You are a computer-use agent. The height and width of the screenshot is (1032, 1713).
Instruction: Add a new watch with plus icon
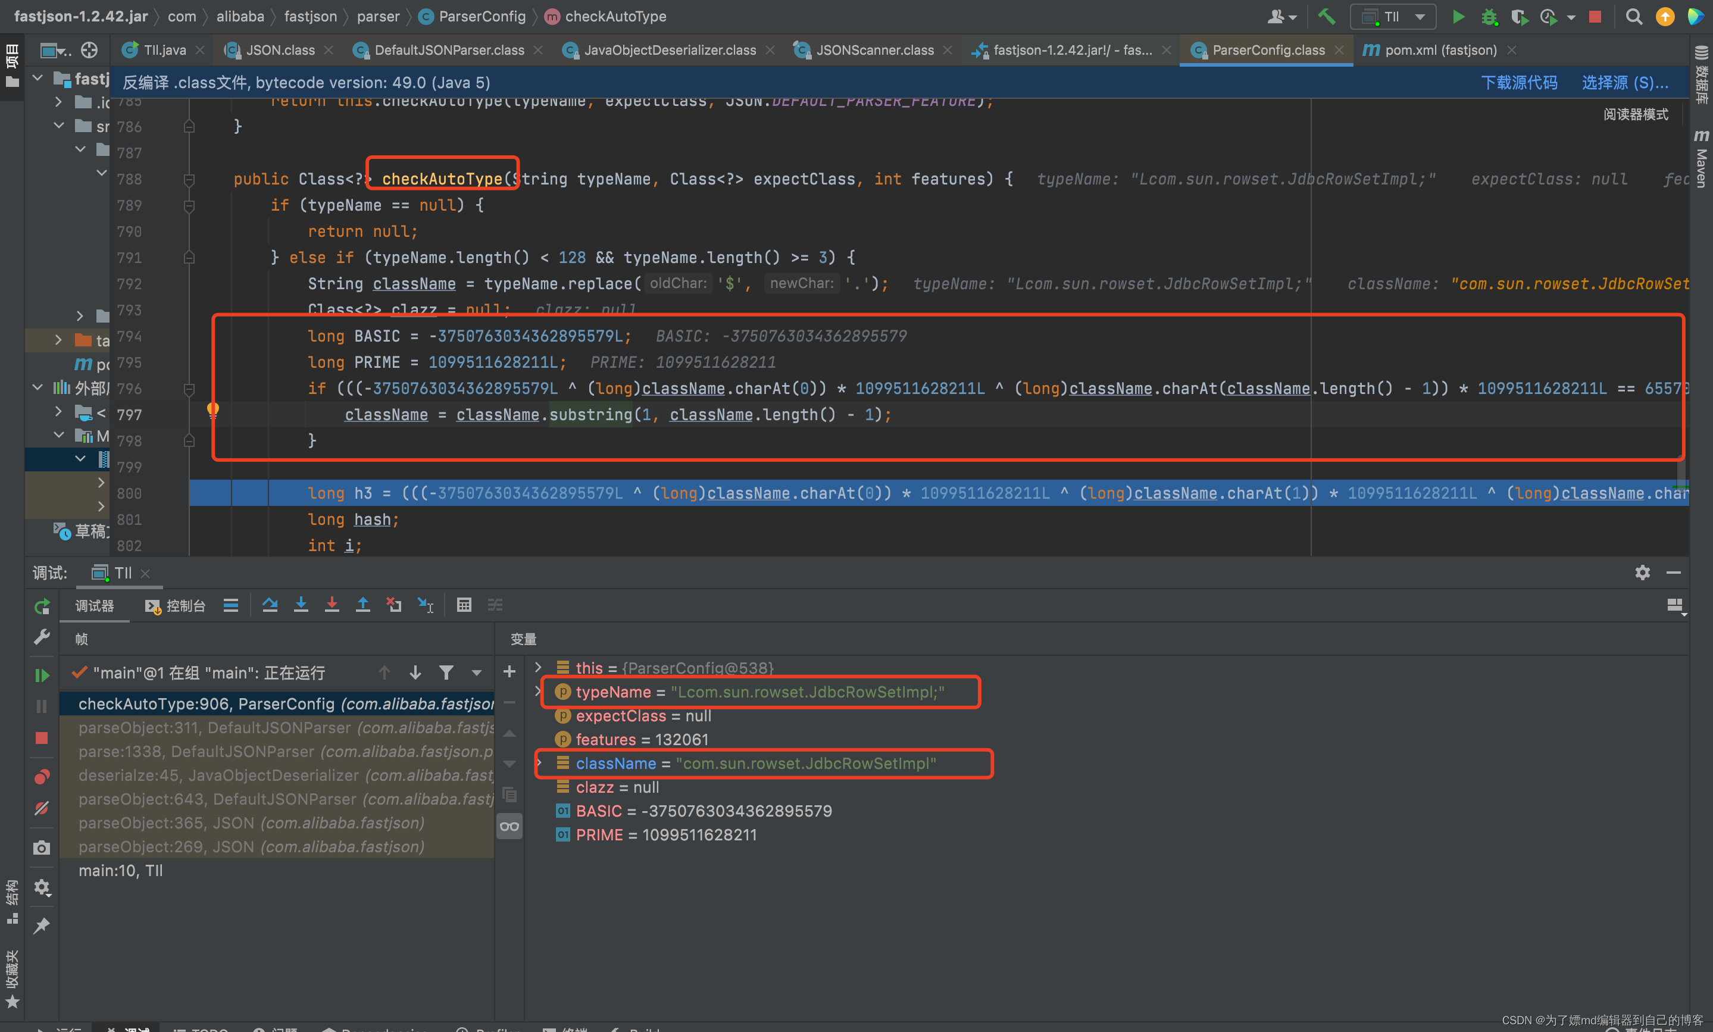tap(509, 671)
